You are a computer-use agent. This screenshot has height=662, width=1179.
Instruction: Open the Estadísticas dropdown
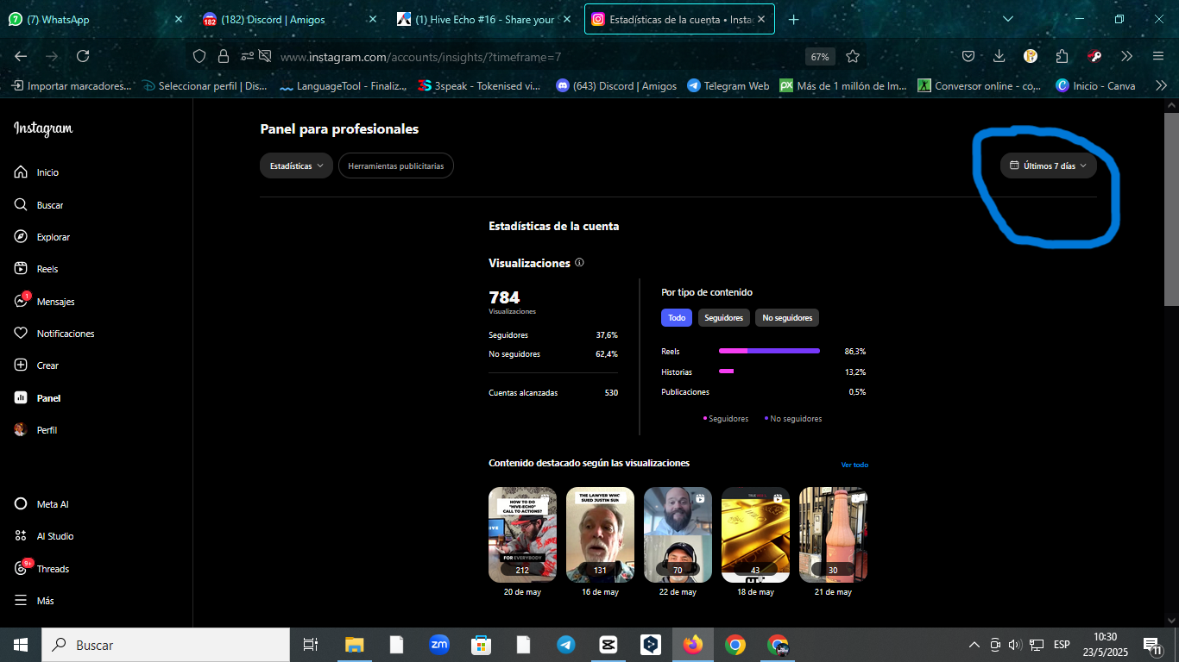pos(296,165)
